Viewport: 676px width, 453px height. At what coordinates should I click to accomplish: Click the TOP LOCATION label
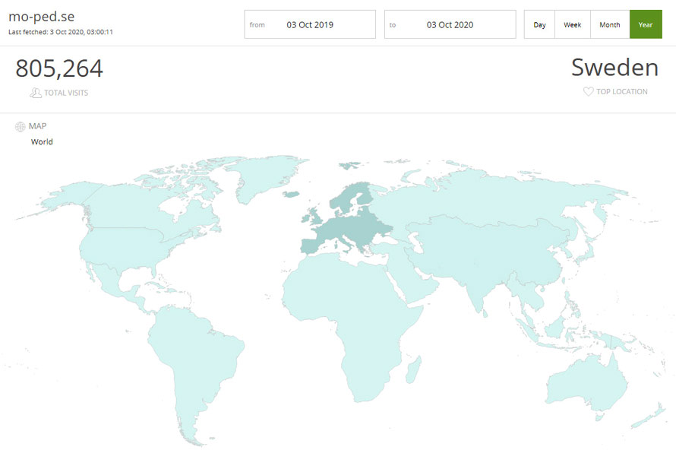tap(621, 91)
